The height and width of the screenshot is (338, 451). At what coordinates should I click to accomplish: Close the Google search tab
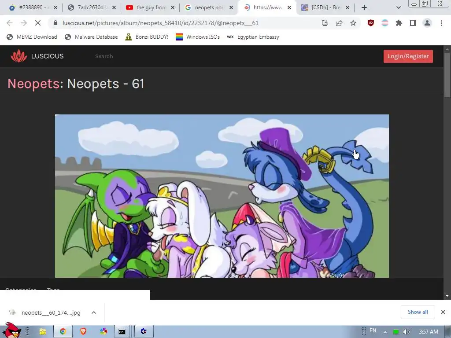tap(231, 7)
